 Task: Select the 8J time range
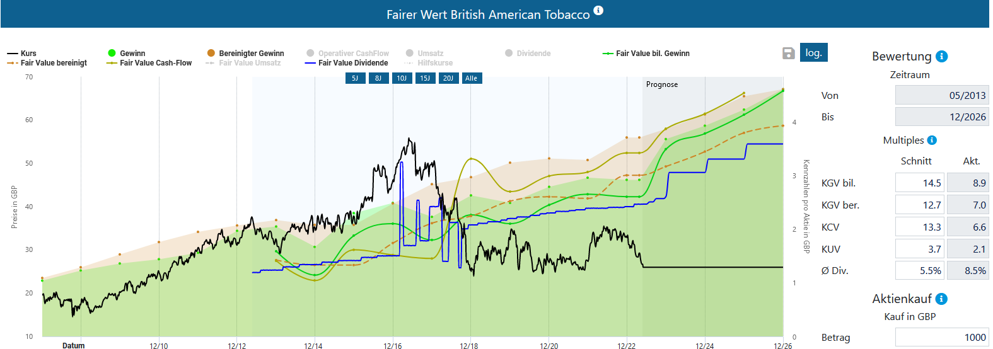pos(378,78)
